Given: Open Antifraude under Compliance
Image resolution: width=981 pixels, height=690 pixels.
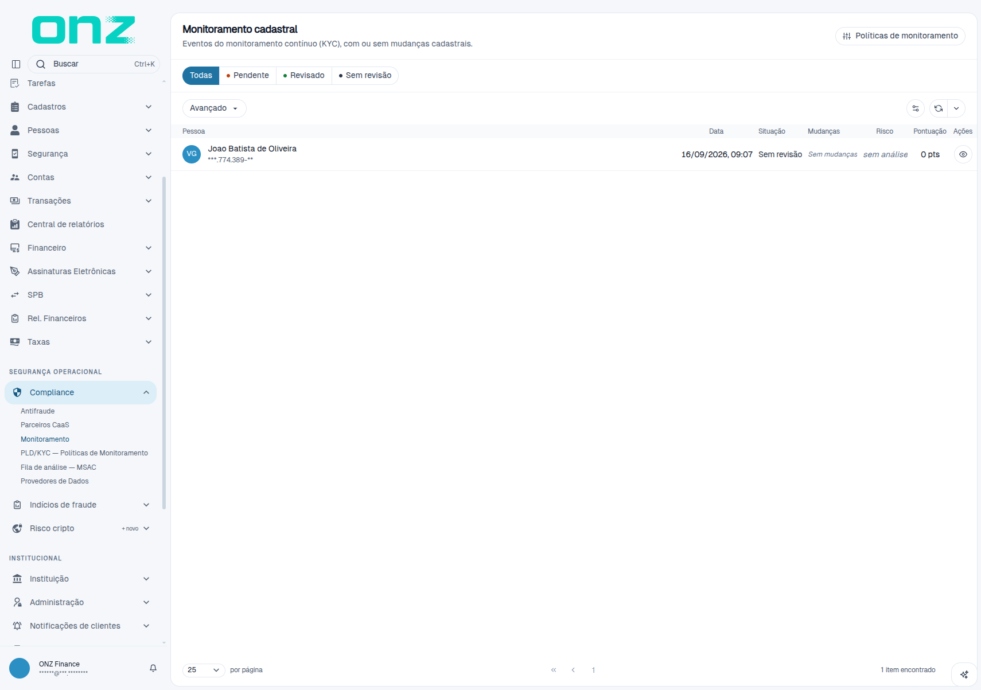Looking at the screenshot, I should point(38,411).
